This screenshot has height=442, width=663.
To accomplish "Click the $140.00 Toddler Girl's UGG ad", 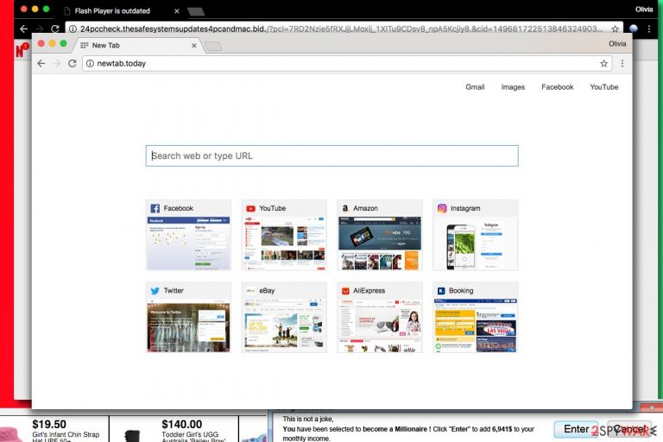I will [x=174, y=429].
